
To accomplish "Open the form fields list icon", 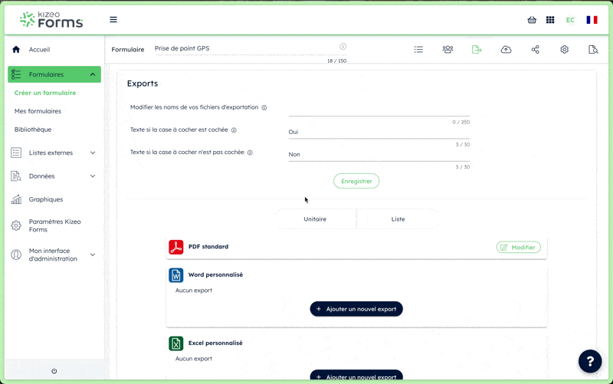I will (418, 49).
